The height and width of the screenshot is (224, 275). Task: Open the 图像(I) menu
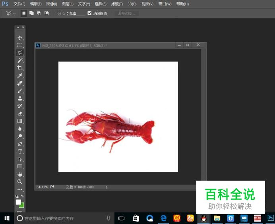(52, 4)
